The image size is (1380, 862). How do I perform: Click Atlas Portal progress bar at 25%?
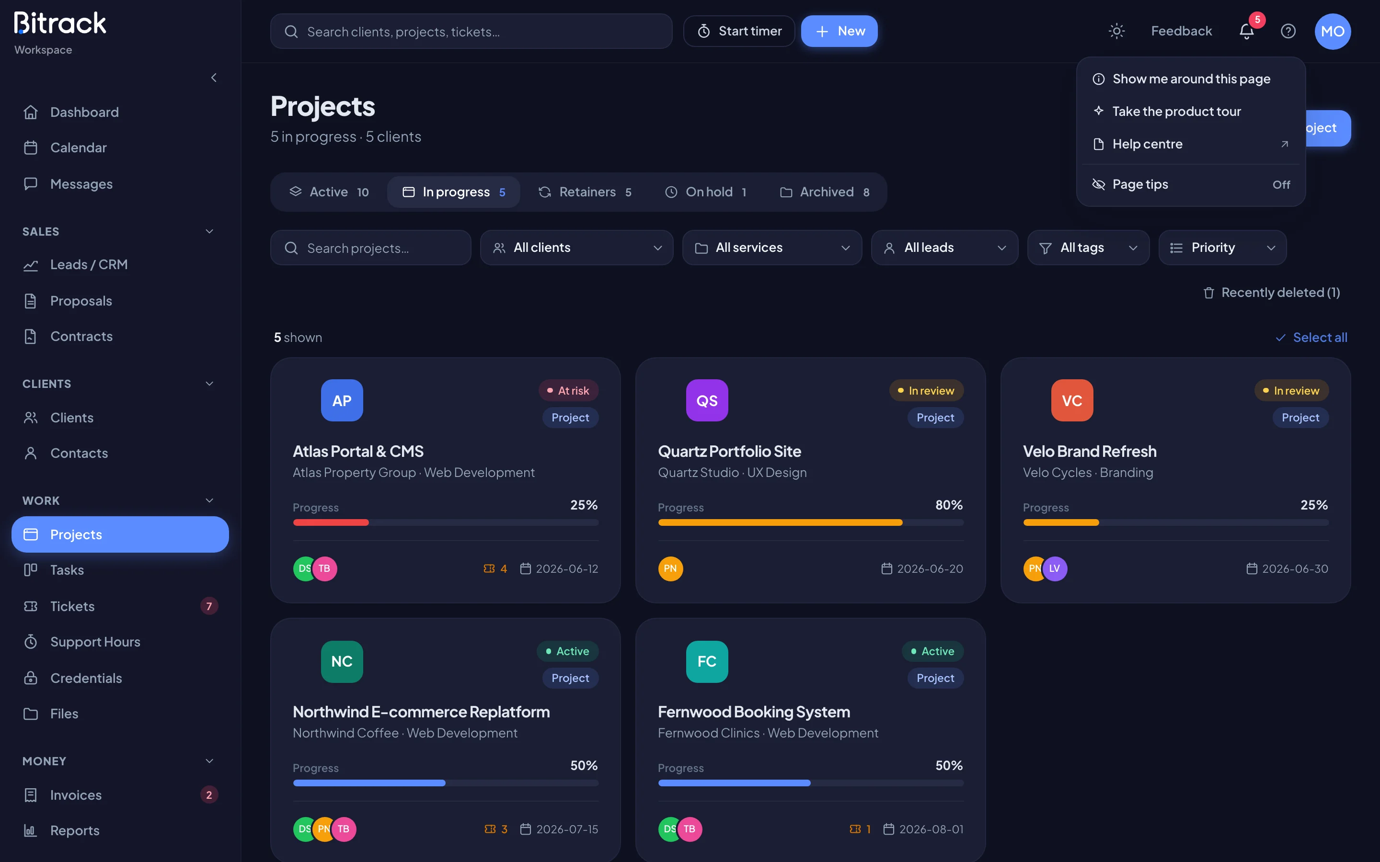[x=445, y=522]
